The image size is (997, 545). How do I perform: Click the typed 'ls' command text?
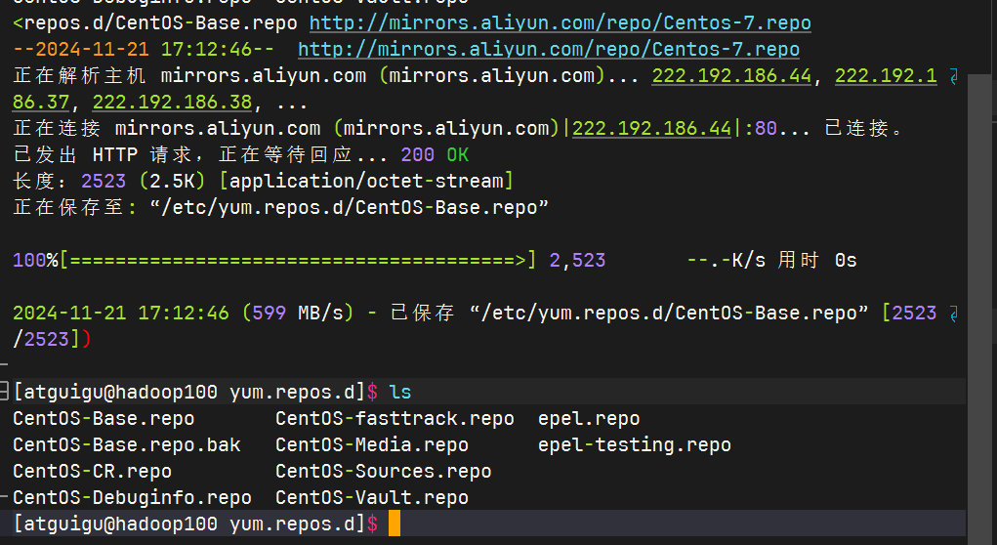400,392
